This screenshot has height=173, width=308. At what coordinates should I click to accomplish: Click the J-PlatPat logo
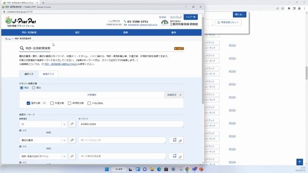(x=21, y=22)
